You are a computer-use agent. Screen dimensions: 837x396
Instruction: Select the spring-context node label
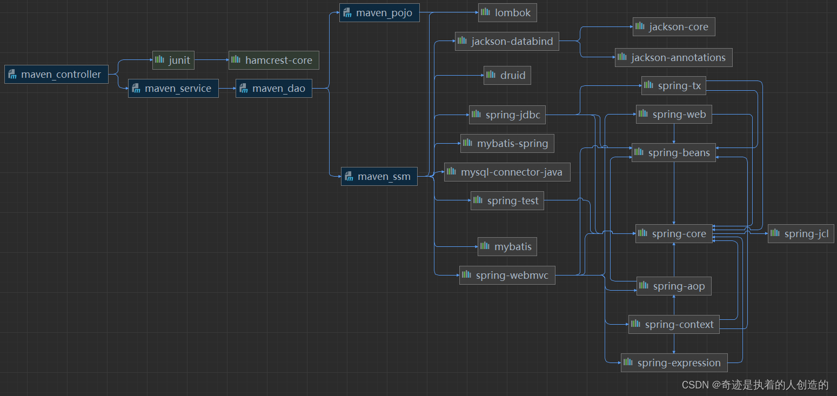(x=679, y=324)
